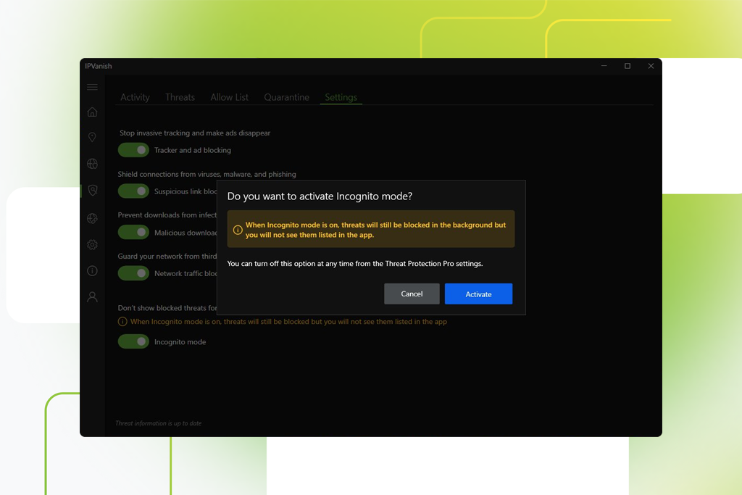Click info icon beside Incognito mode notice
This screenshot has height=495, width=742.
point(122,322)
